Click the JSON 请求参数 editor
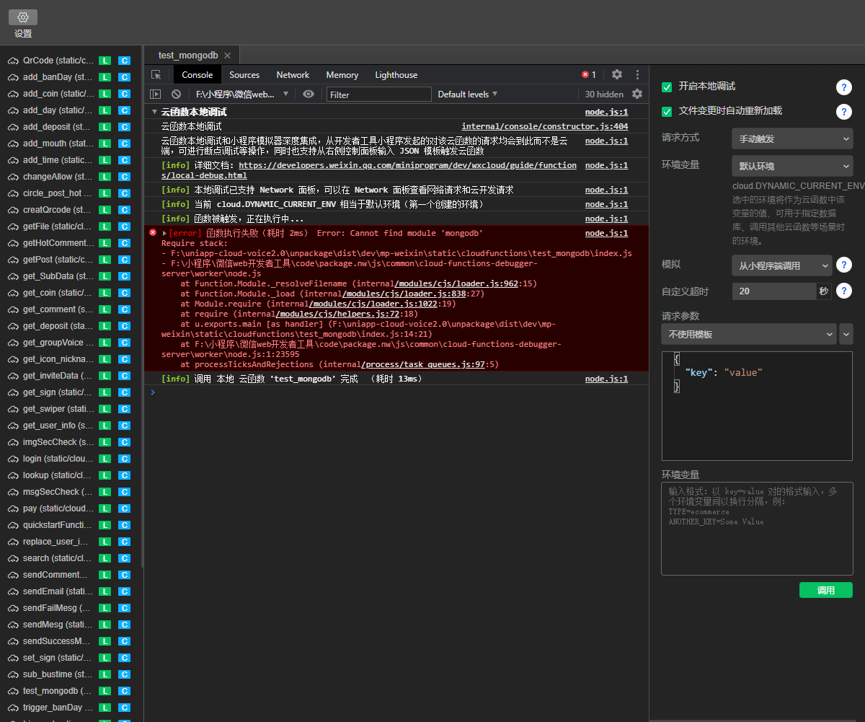The image size is (865, 722). pyautogui.click(x=757, y=406)
